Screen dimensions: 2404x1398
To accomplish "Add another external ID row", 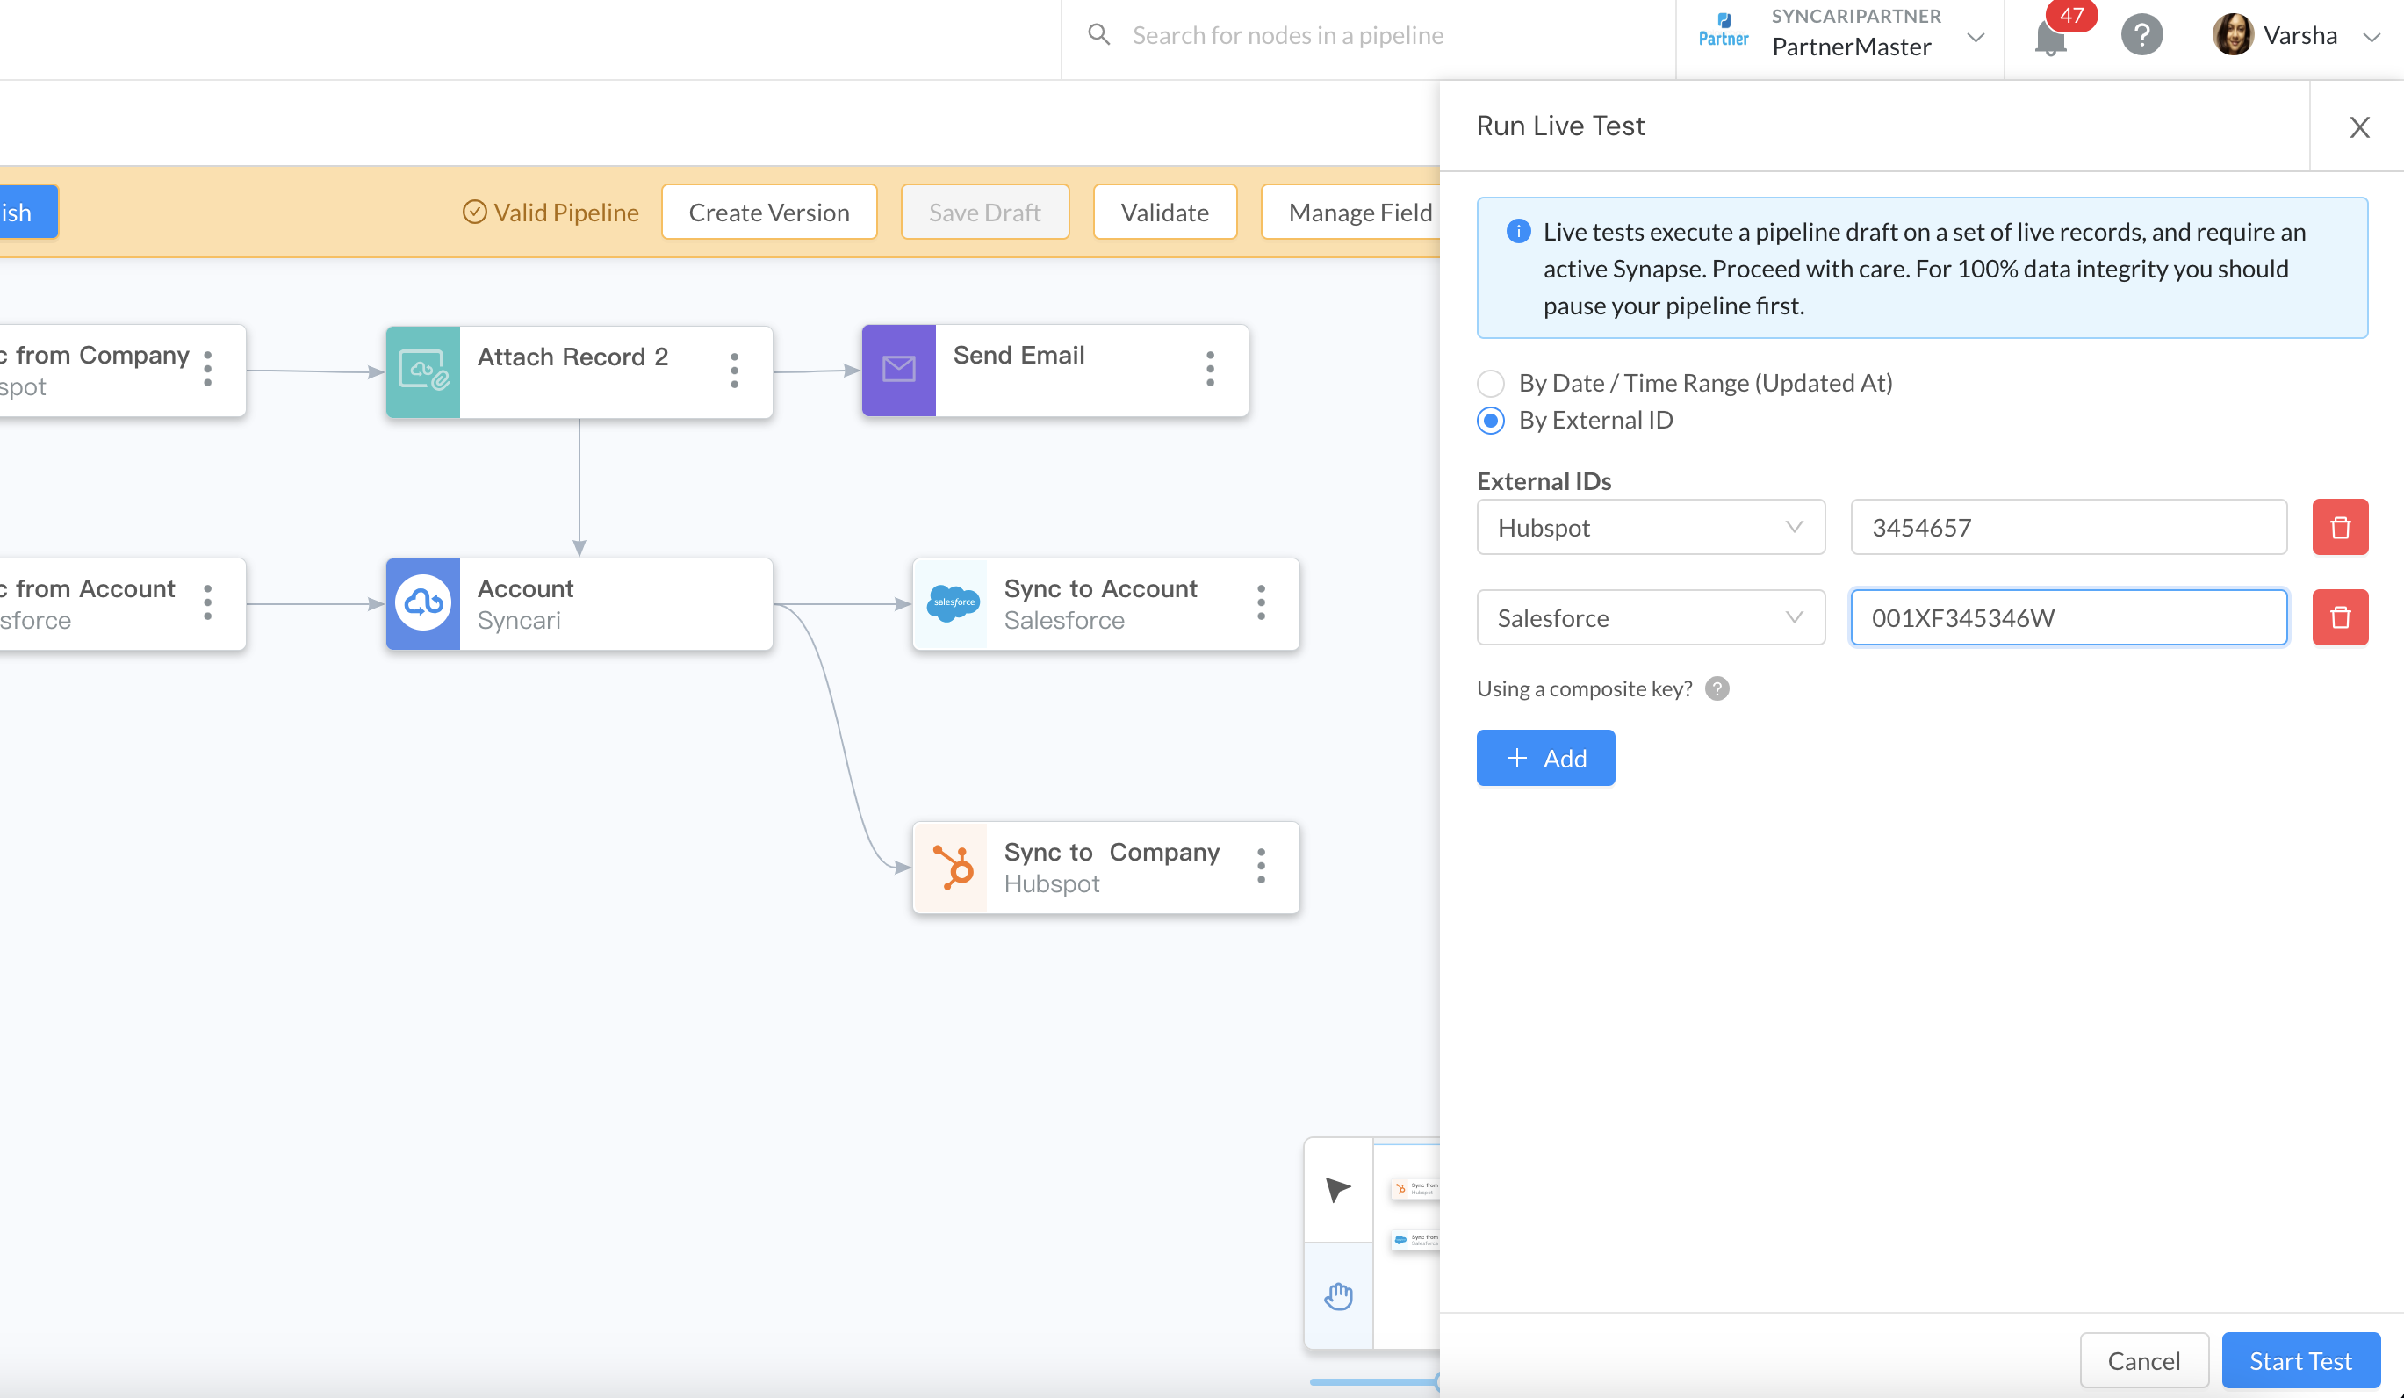I will click(1545, 759).
